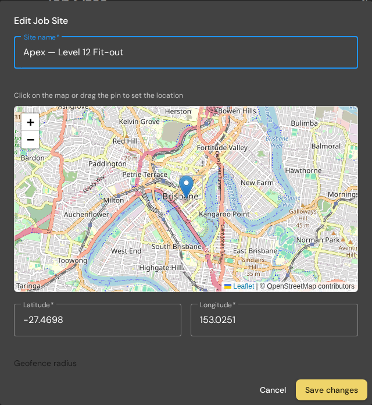The height and width of the screenshot is (405, 372).
Task: Set location at Norman Park label
Action: (x=318, y=240)
